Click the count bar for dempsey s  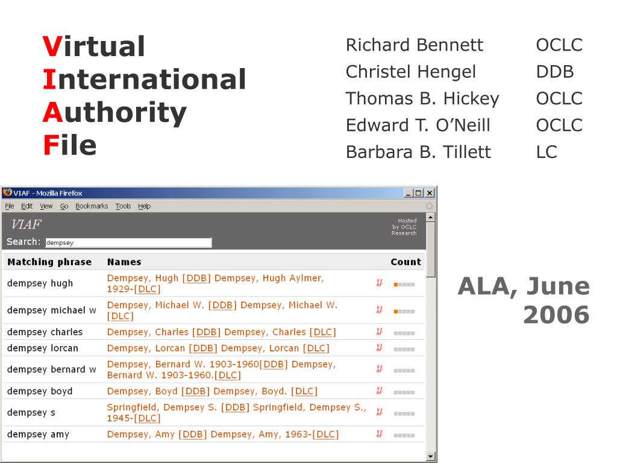[x=404, y=414]
